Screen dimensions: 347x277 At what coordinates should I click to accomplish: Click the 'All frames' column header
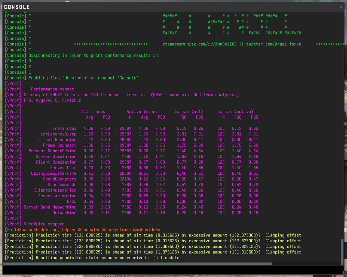click(93, 112)
